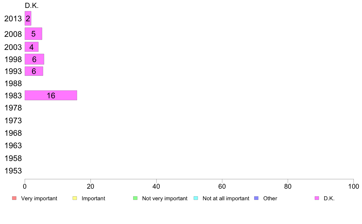Click the green Not very important swatch
The height and width of the screenshot is (224, 362).
pos(135,198)
